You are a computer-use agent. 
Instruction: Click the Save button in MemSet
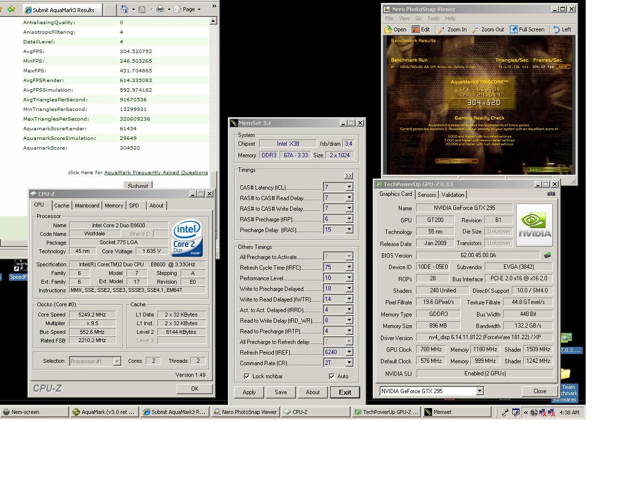(281, 392)
